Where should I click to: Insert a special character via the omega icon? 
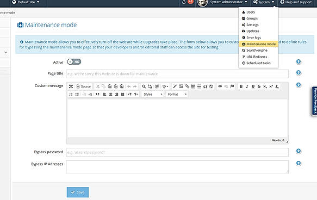coord(205,86)
